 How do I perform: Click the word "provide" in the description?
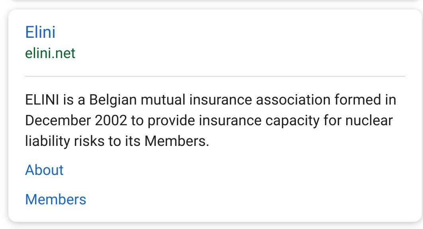click(x=171, y=120)
